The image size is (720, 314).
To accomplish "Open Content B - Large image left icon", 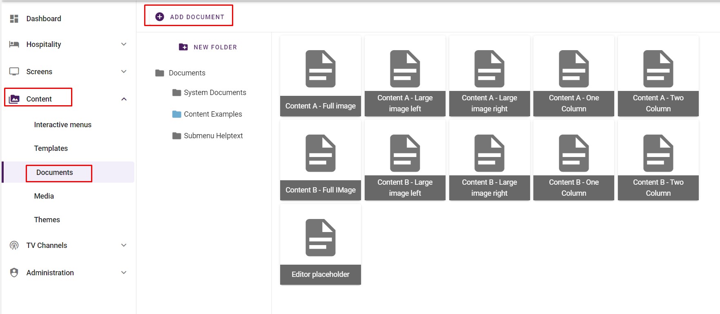I will (x=405, y=153).
